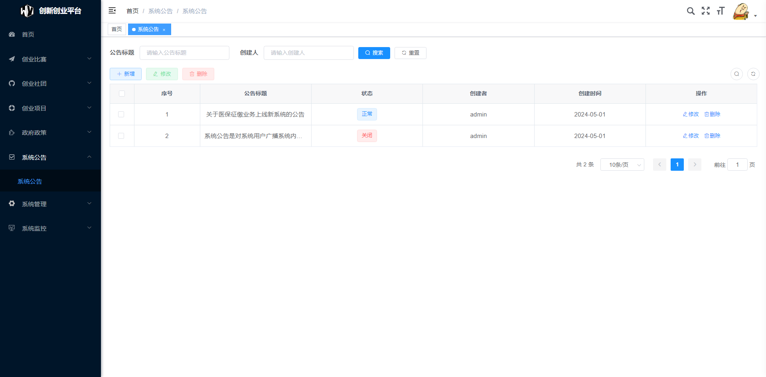Open the header search magnifier icon

691,11
